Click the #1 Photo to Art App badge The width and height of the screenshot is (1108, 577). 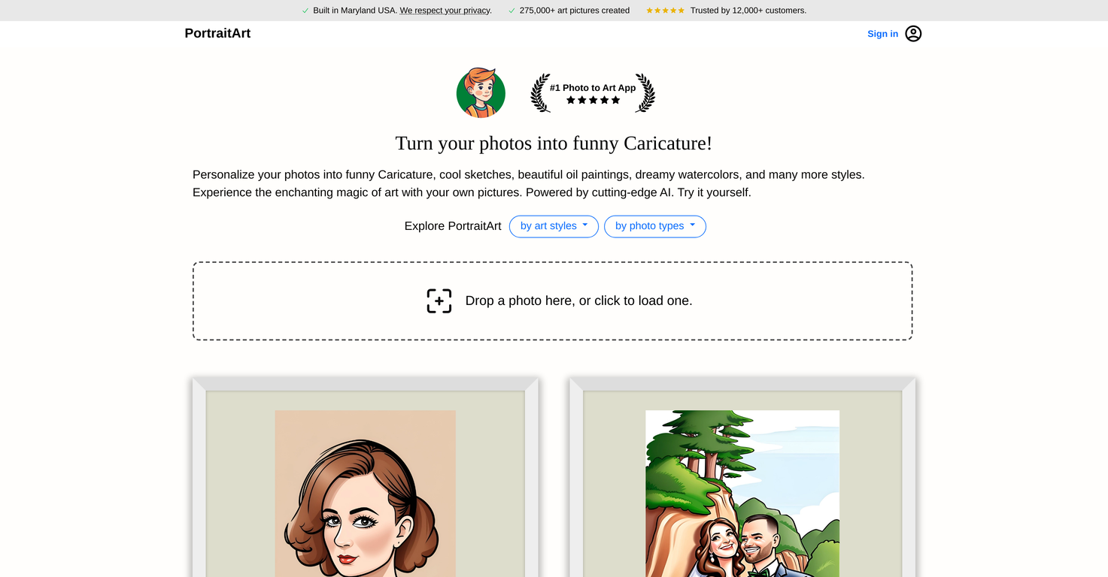coord(593,88)
